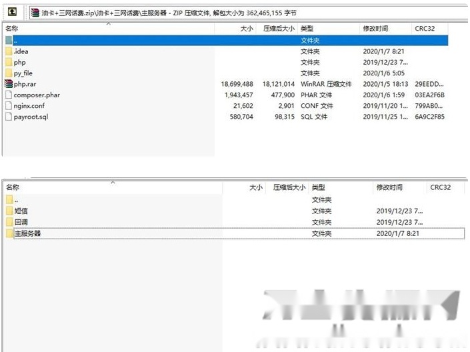Select the composer.phar file name

pyautogui.click(x=37, y=95)
